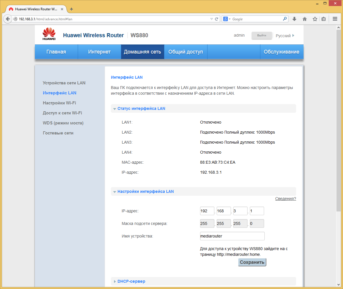Open search engine selector Google icon
The image size is (343, 289).
[227, 19]
